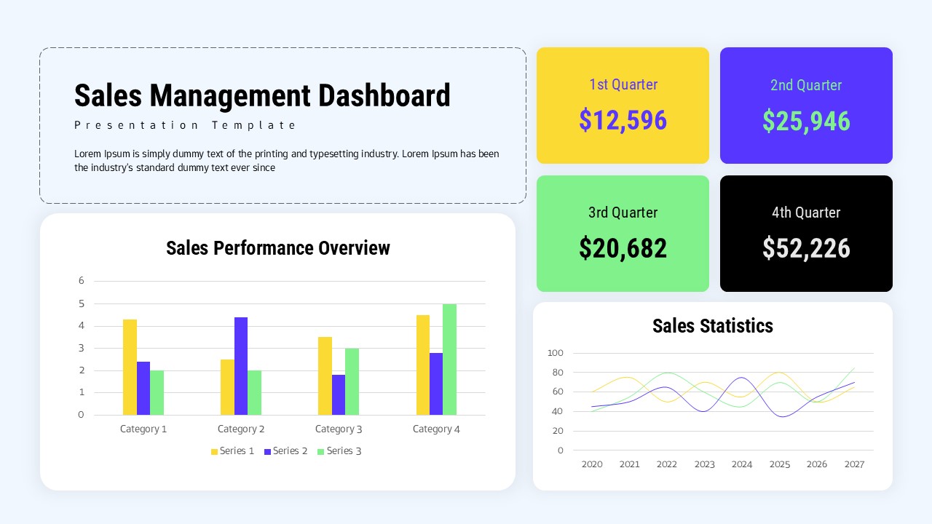Screen dimensions: 932x524
Task: Click the 100 value on the statistics axis
Action: (x=556, y=353)
